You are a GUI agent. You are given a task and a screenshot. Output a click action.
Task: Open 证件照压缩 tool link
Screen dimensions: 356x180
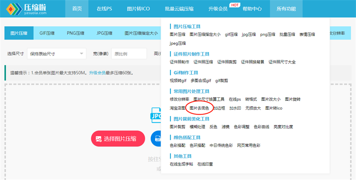(203, 62)
